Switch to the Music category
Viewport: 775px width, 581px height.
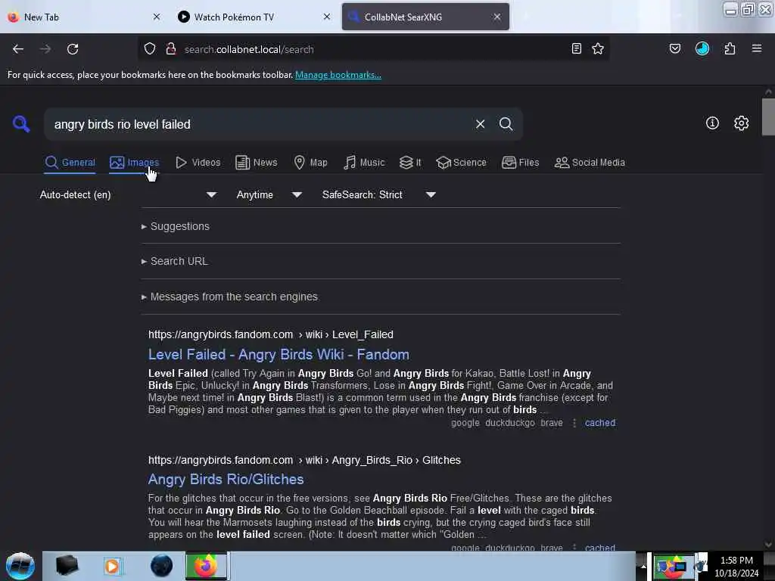364,163
